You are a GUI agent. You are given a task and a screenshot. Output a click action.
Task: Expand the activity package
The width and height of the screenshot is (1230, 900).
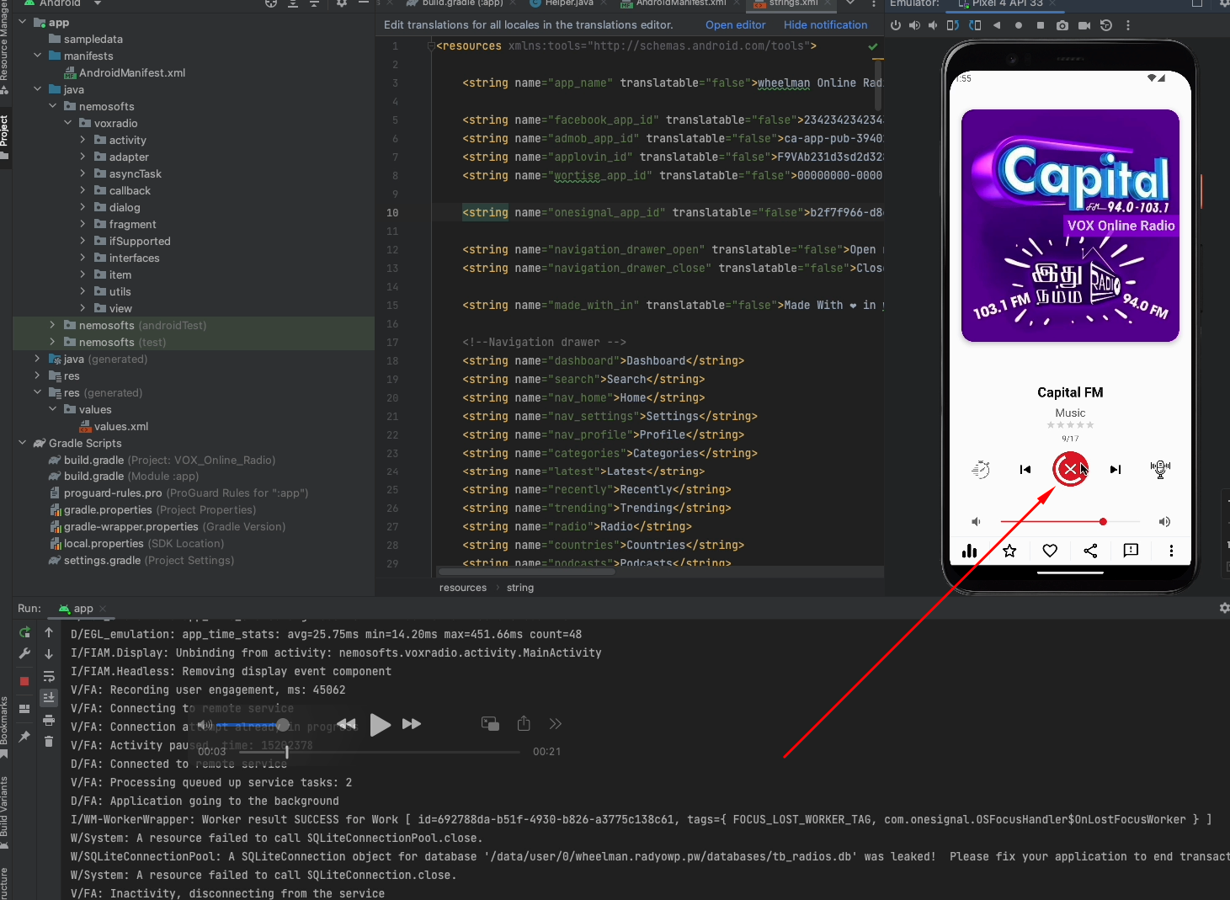83,140
